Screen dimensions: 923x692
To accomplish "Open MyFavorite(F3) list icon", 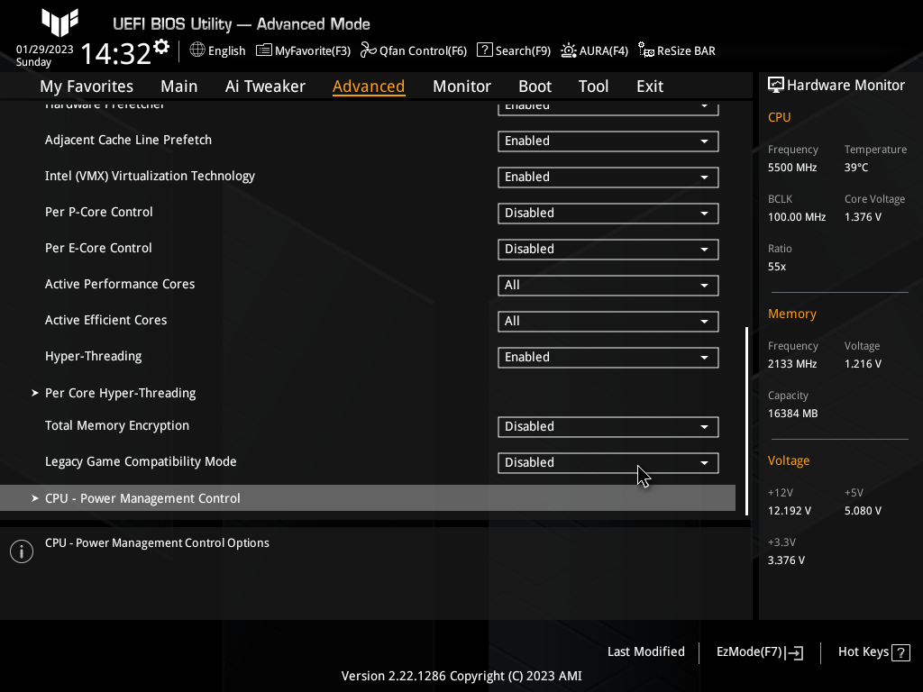I will click(x=264, y=50).
